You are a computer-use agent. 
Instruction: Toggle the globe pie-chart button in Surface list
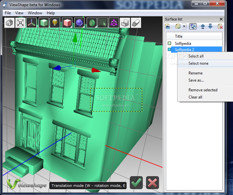click(193, 27)
